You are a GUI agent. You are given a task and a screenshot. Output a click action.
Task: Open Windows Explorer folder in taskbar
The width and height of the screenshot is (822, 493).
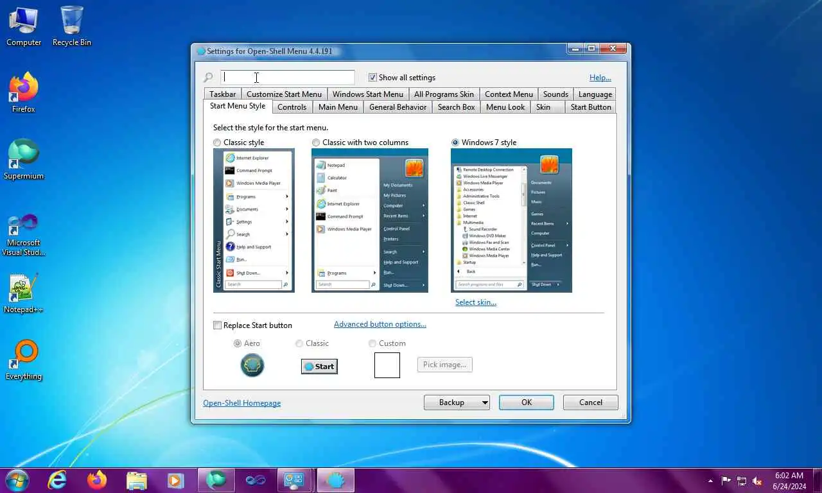[137, 480]
